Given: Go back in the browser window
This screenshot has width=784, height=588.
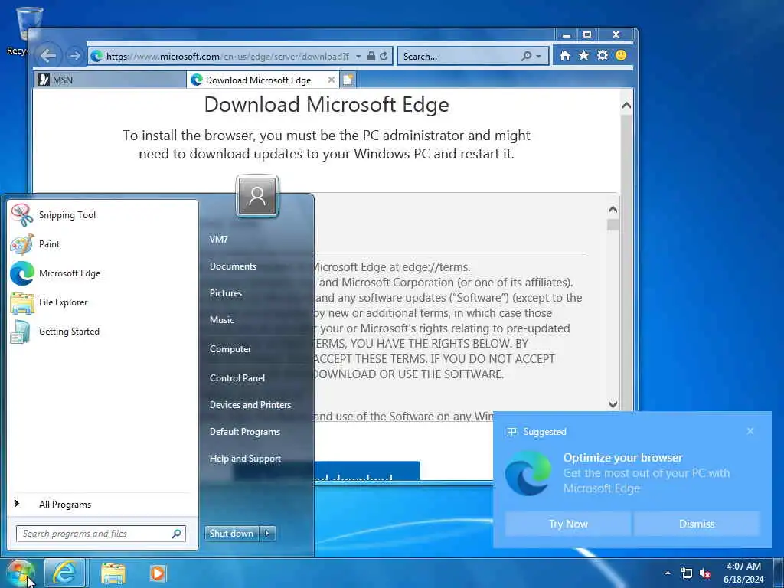Looking at the screenshot, I should coord(48,56).
